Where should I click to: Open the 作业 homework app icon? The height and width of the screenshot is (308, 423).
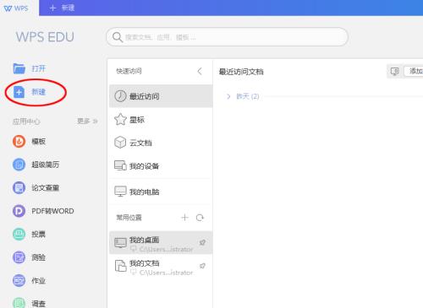click(x=19, y=280)
